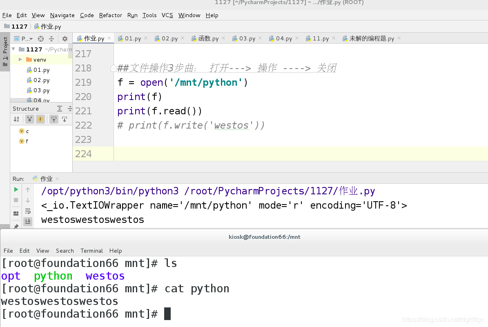Viewport: 488px width, 327px height.
Task: Open 02.py in the project tree
Action: click(x=38, y=80)
